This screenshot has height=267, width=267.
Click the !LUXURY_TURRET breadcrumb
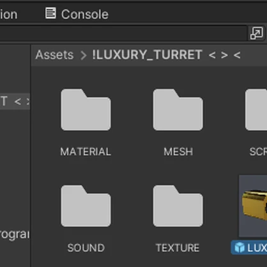(x=167, y=55)
